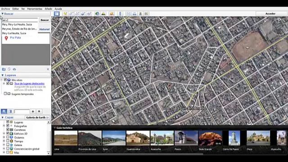Clear search results with the X icon
The image size is (288, 162).
[x=48, y=69]
